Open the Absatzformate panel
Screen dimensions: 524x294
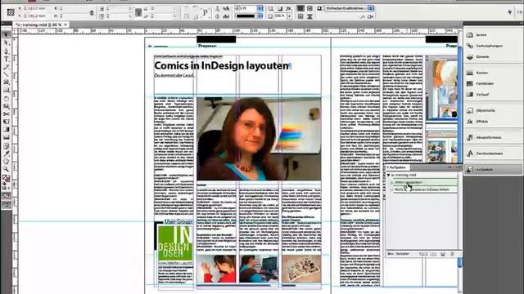493,137
